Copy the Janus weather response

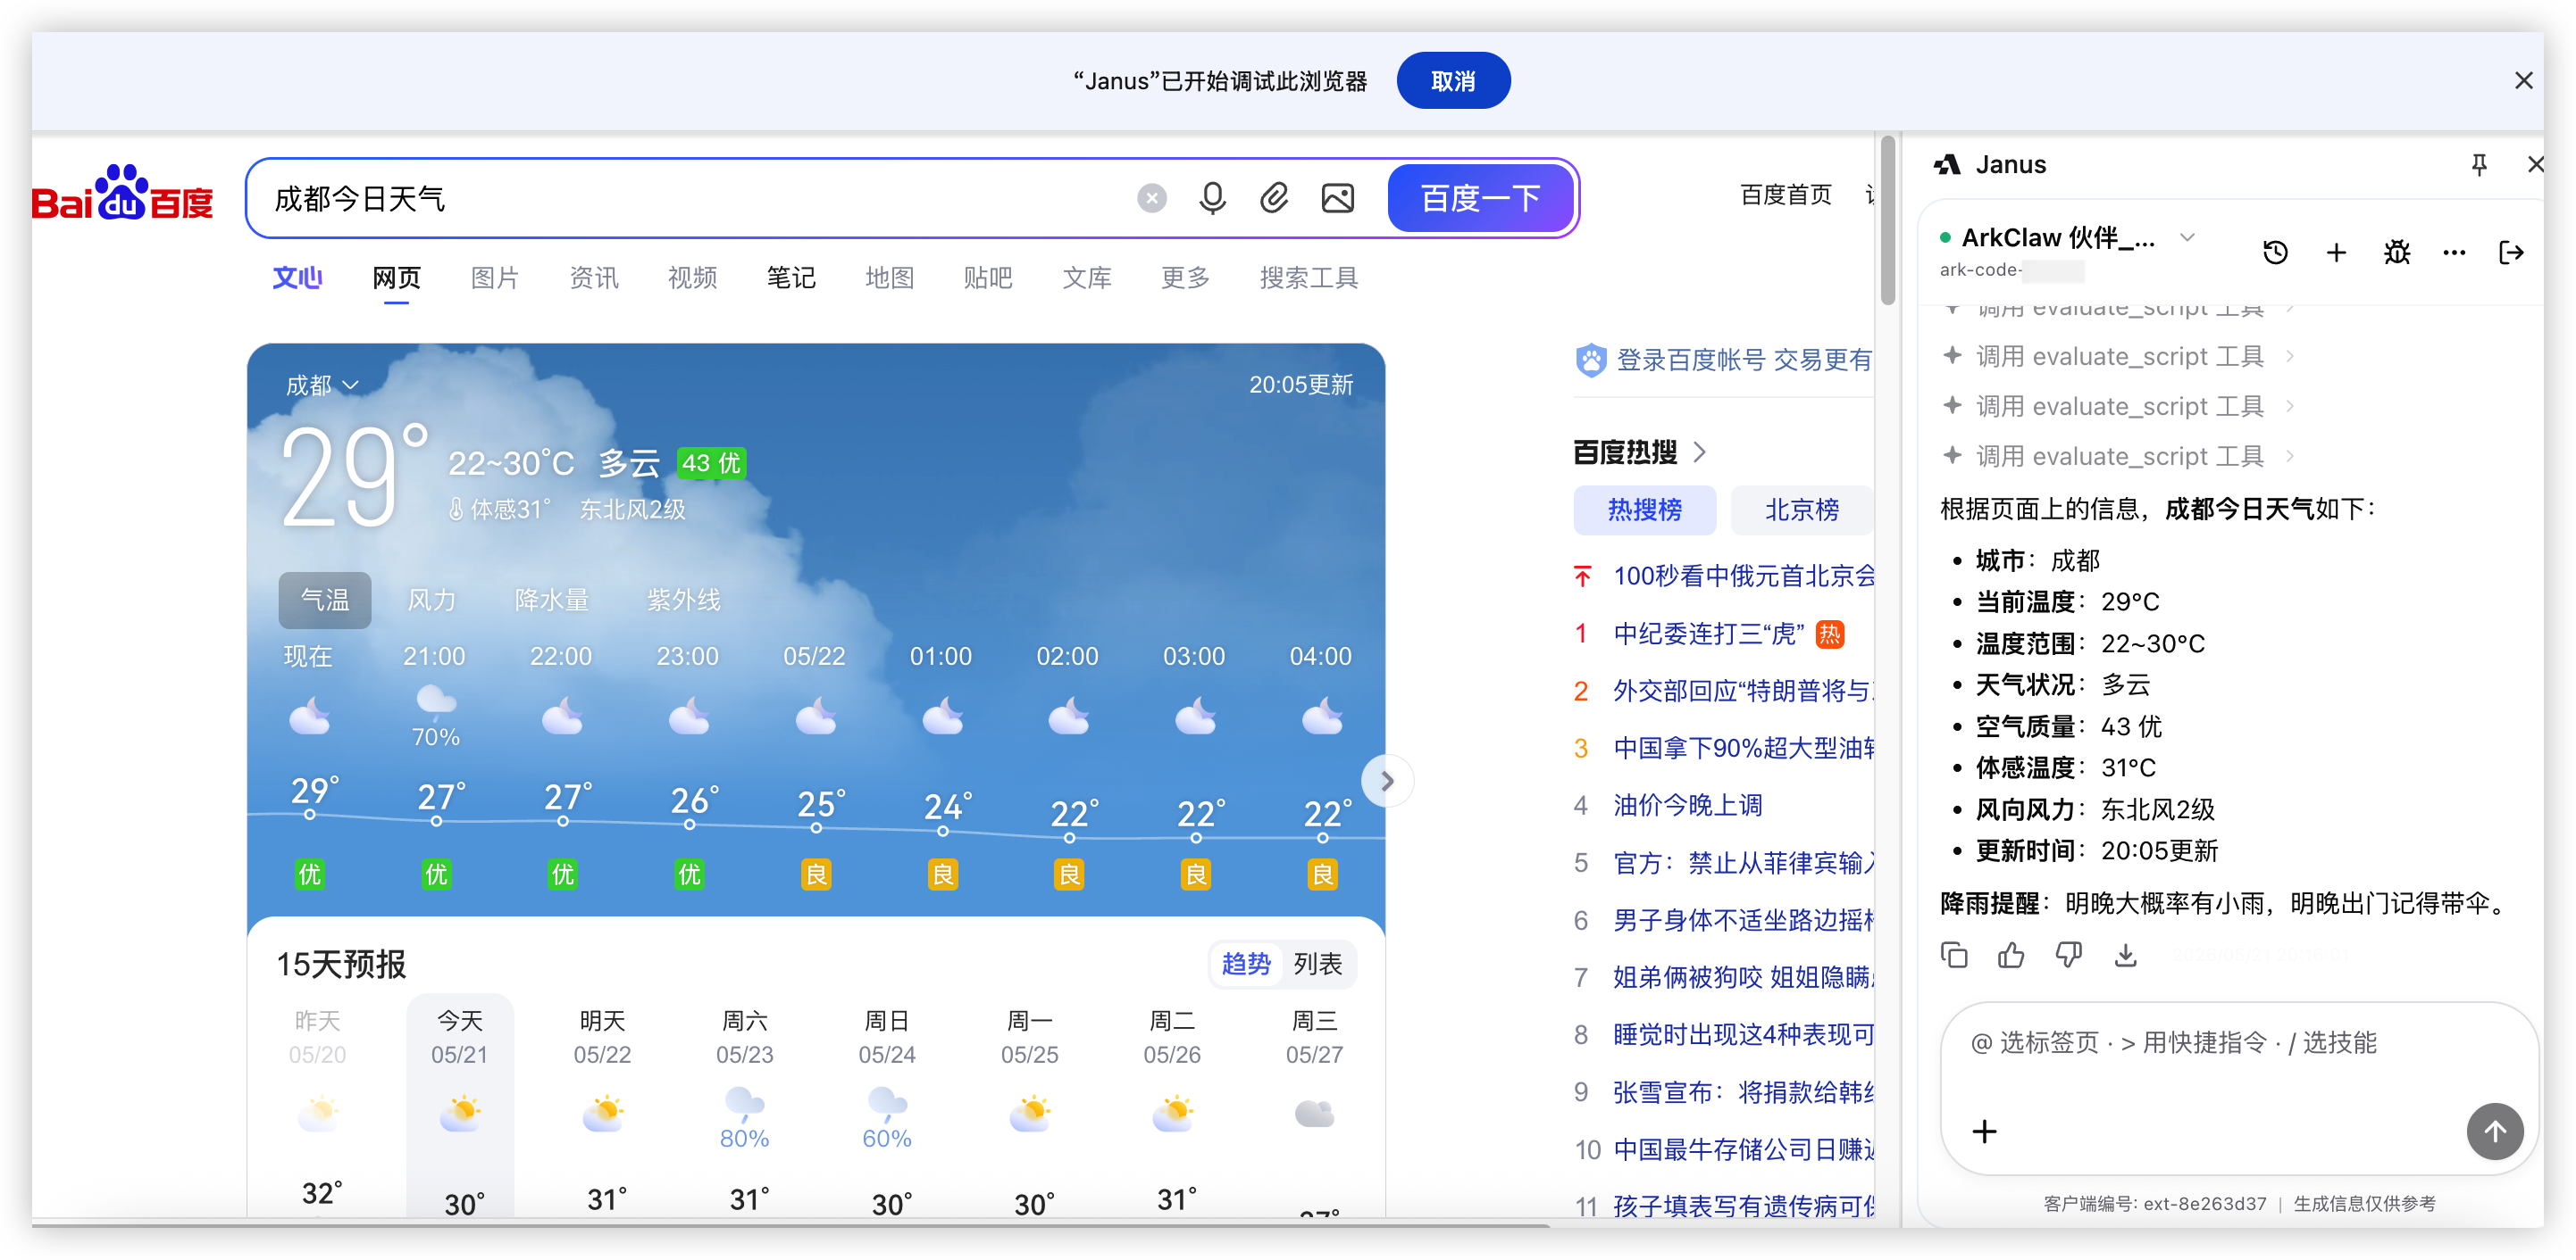click(x=1954, y=955)
